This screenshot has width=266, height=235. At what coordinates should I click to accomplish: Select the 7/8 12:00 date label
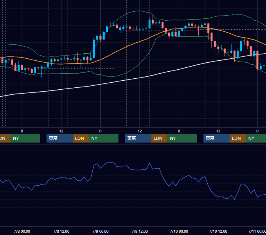click(x=61, y=231)
